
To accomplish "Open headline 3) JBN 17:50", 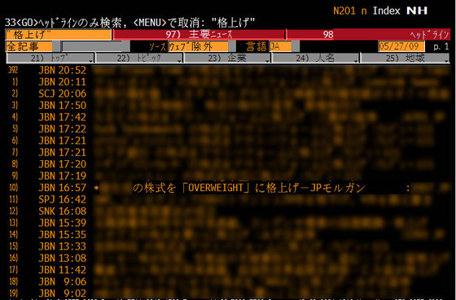I will 228,106.
